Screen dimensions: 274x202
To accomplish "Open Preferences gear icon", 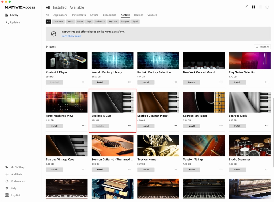I will pos(7,181).
